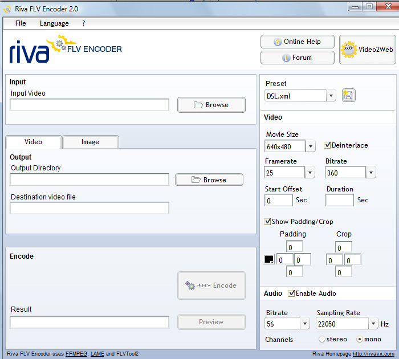This screenshot has width=399, height=359.
Task: Maximize the Riva FLV Encoder window
Action: click(369, 7)
